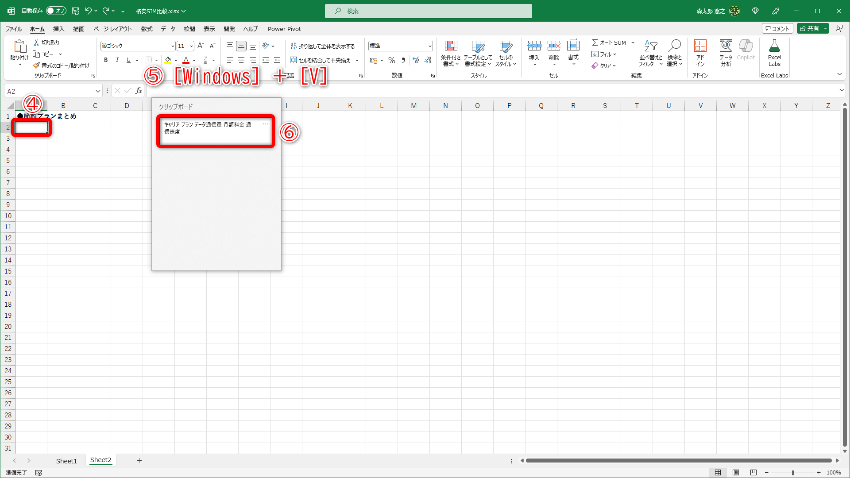This screenshot has height=478, width=850.
Task: Click the AutoSum icon
Action: 596,42
